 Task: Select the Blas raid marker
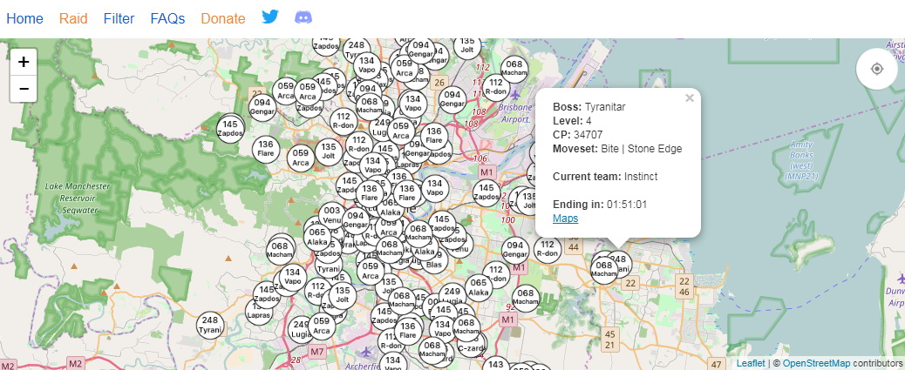pos(435,260)
